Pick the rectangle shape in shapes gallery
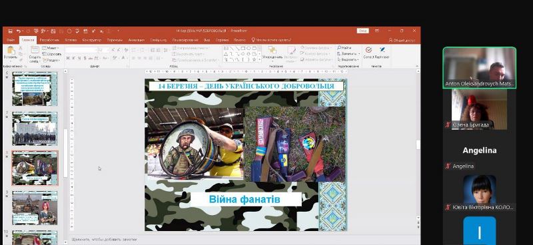 [x=243, y=49]
